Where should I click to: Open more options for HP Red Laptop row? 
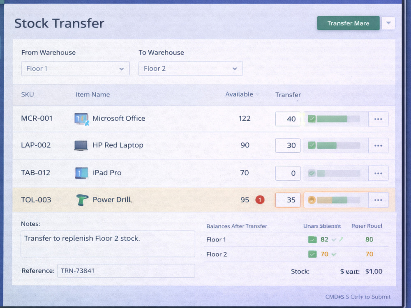[x=378, y=146]
